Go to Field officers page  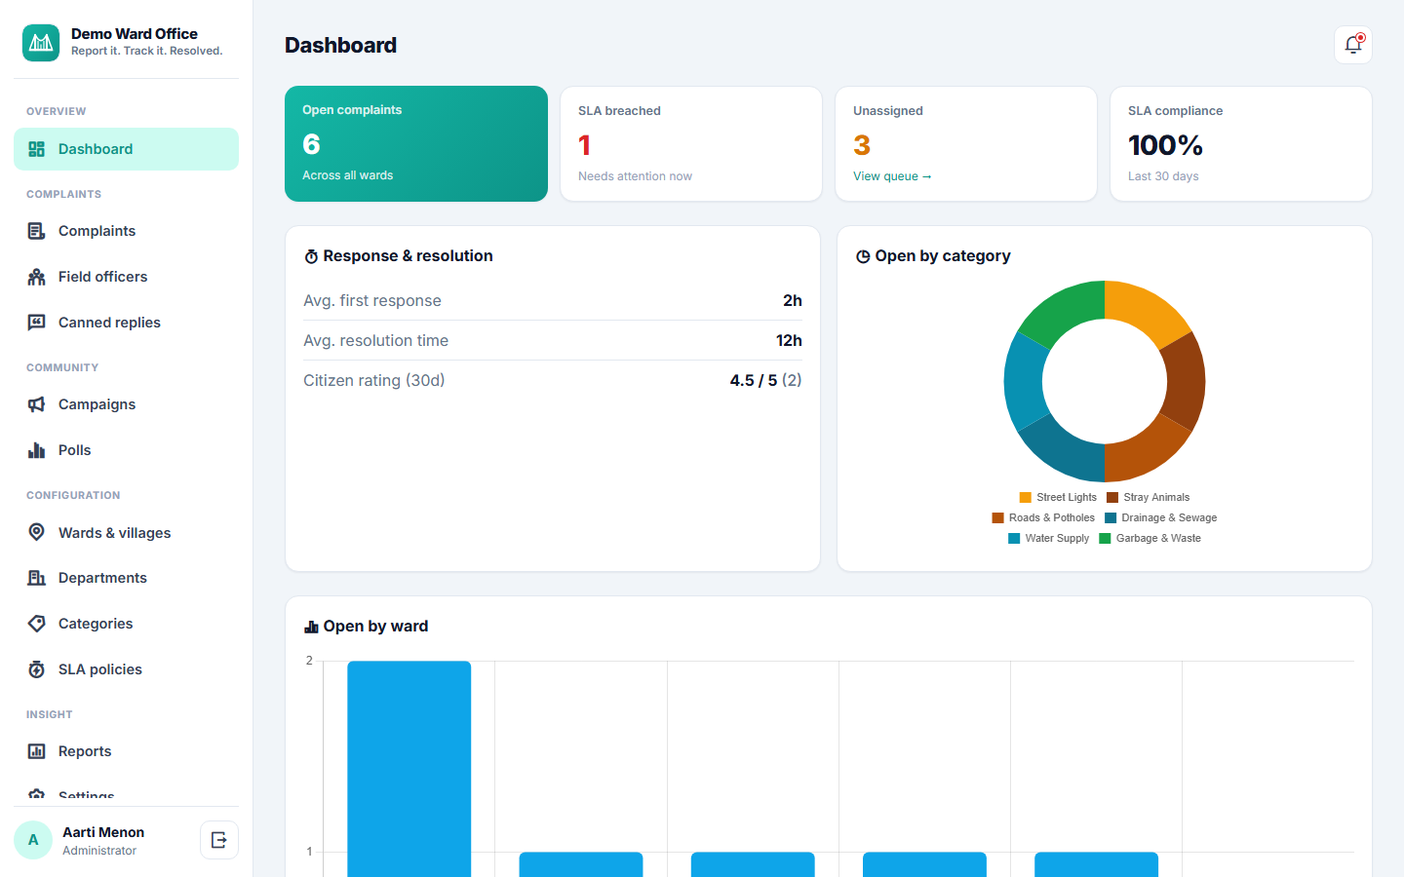tap(126, 277)
